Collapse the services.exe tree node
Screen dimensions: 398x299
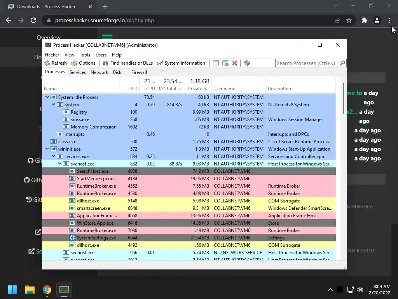point(53,157)
